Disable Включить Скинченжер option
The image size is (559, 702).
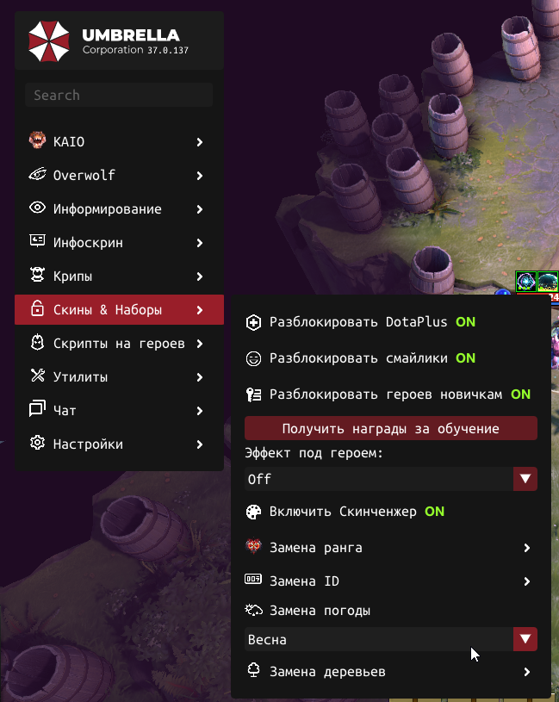pos(435,512)
